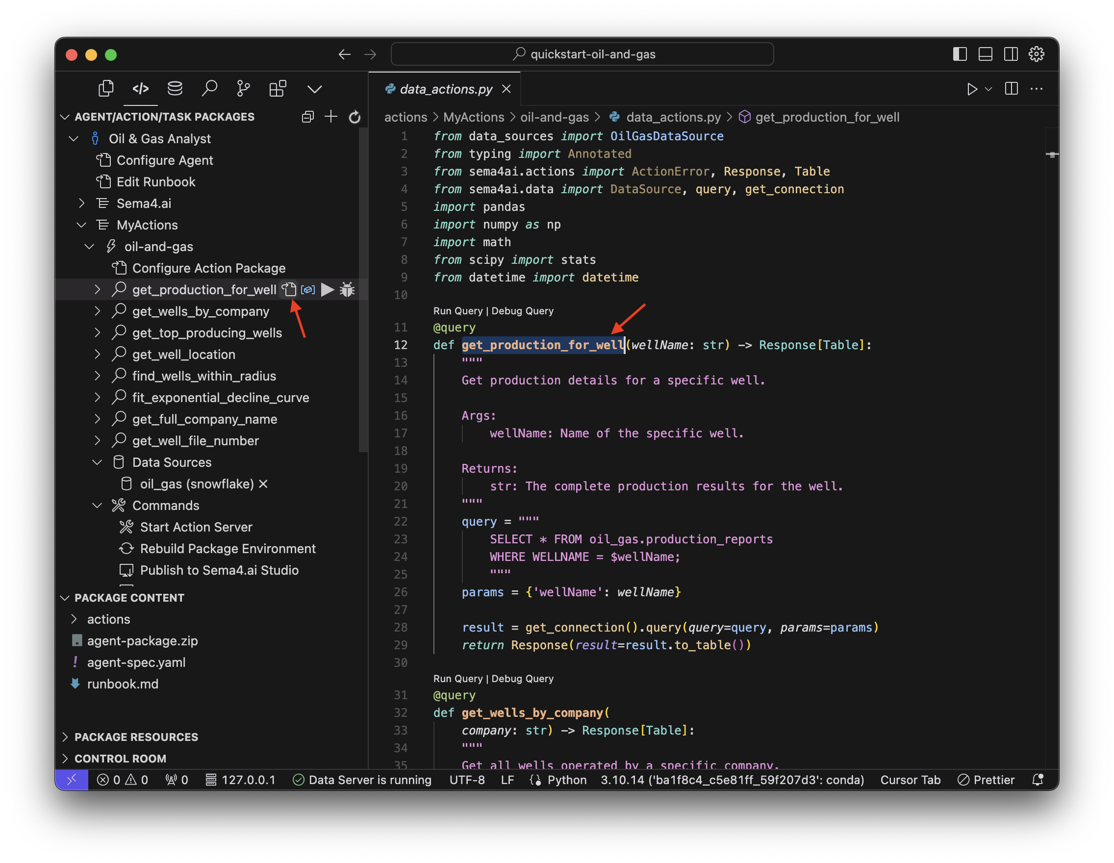Click Run Query above get_production_for_well
The image size is (1114, 863).
click(x=457, y=310)
